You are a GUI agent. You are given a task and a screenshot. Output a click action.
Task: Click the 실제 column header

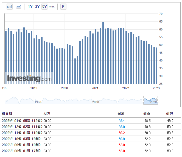pyautogui.click(x=121, y=114)
